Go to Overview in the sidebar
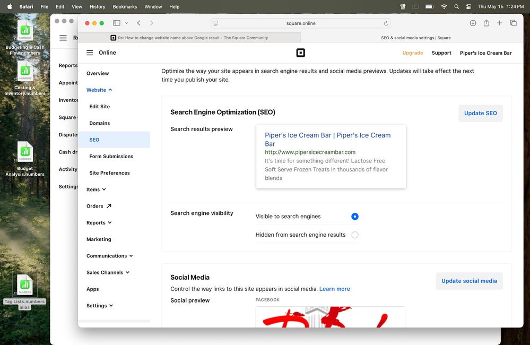The image size is (530, 345). [x=98, y=73]
